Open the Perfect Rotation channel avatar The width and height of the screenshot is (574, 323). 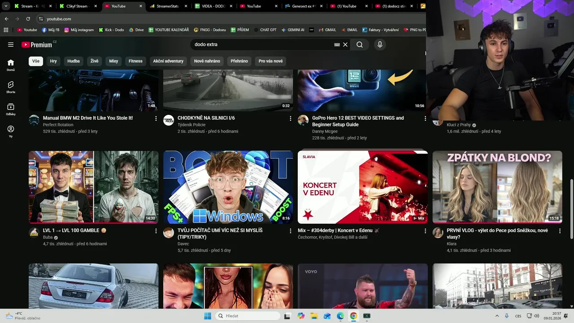(x=34, y=120)
